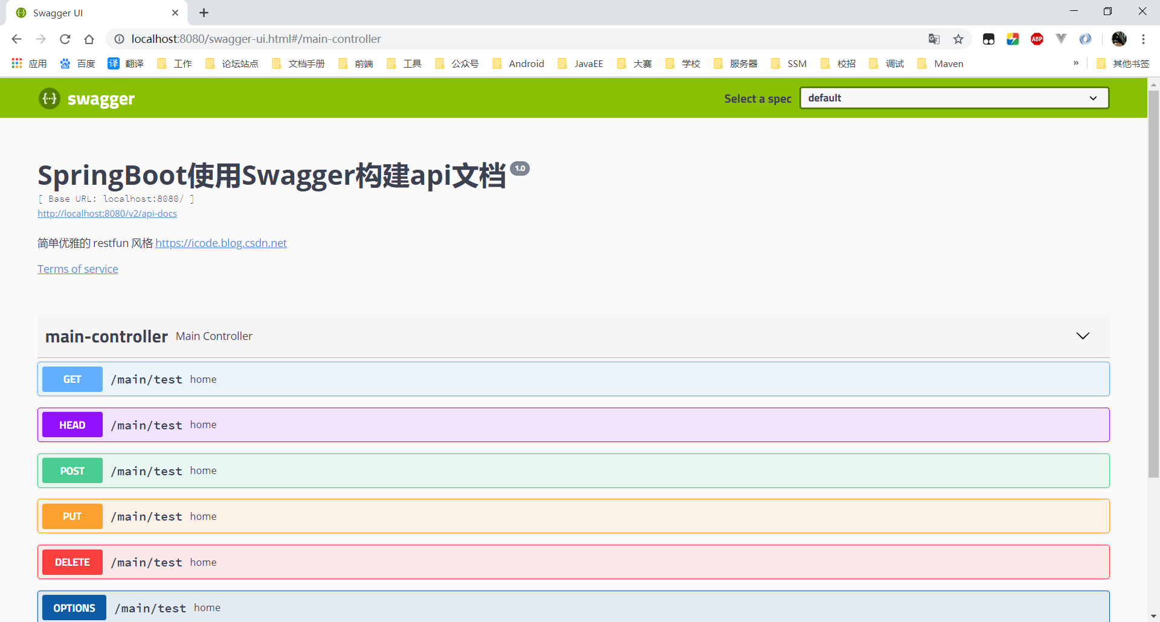Image resolution: width=1160 pixels, height=622 pixels.
Task: Click the scrollbar up arrow
Action: (x=1153, y=85)
